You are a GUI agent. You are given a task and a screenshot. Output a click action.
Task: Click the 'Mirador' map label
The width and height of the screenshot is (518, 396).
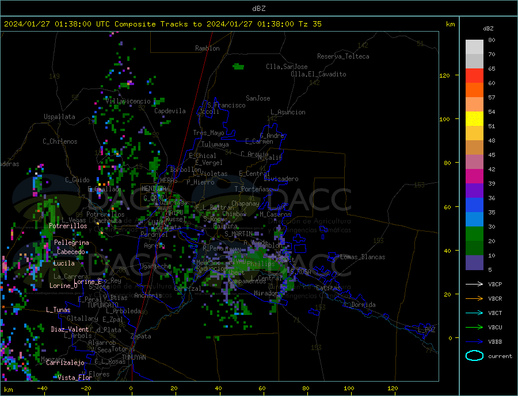[x=266, y=293]
